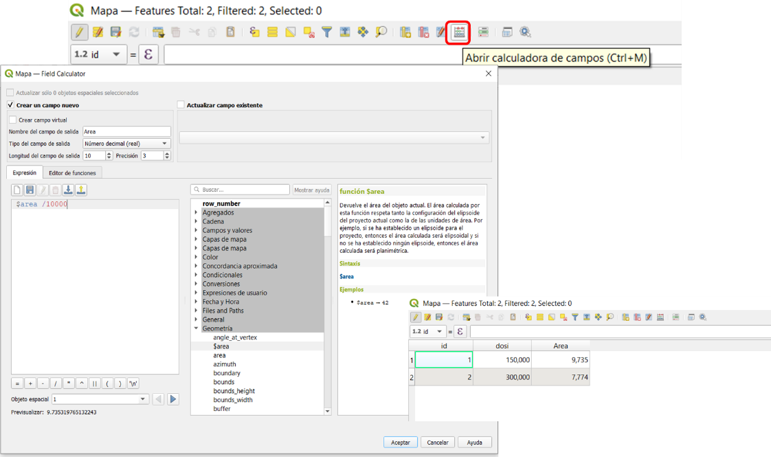The height and width of the screenshot is (457, 771).
Task: Expand the Cadena function group
Action: click(x=196, y=221)
